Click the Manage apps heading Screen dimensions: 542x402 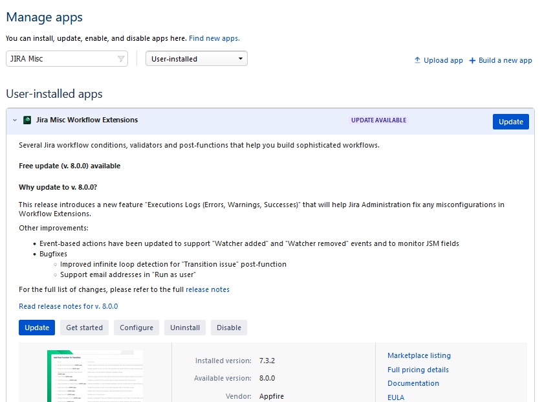tap(44, 17)
